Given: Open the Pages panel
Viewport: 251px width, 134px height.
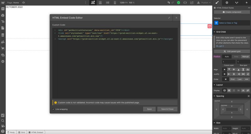Looking at the screenshot, I should [3, 28].
